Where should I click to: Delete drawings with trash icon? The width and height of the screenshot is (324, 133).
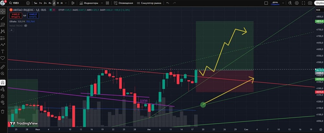tap(3, 112)
